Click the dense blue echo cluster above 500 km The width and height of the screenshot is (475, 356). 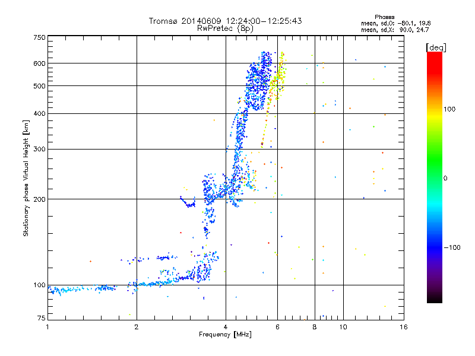coord(258,80)
